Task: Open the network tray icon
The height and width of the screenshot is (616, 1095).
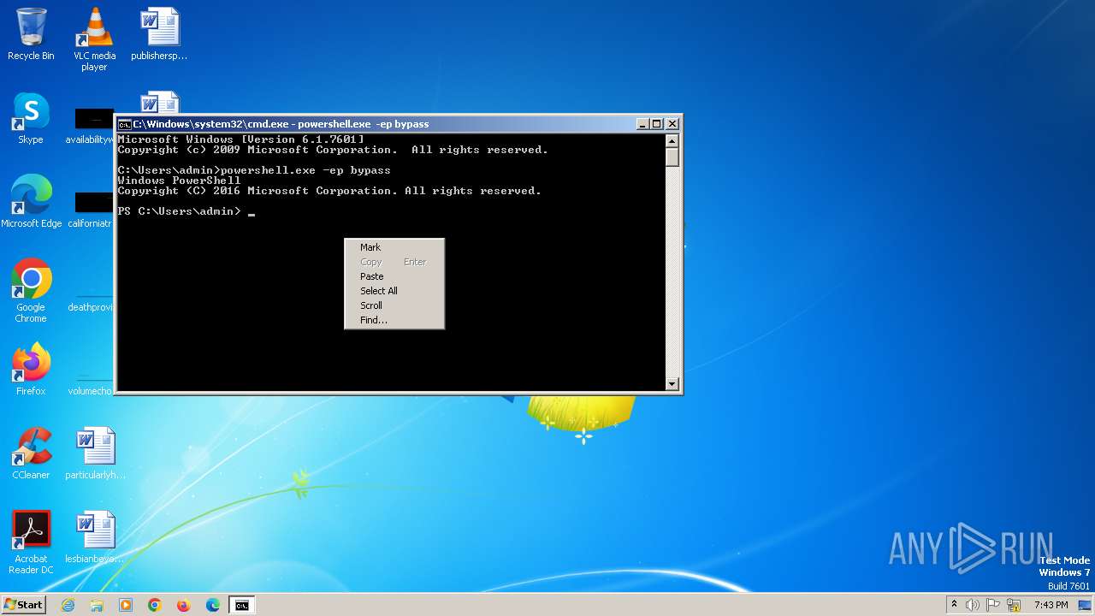Action: (x=1015, y=605)
